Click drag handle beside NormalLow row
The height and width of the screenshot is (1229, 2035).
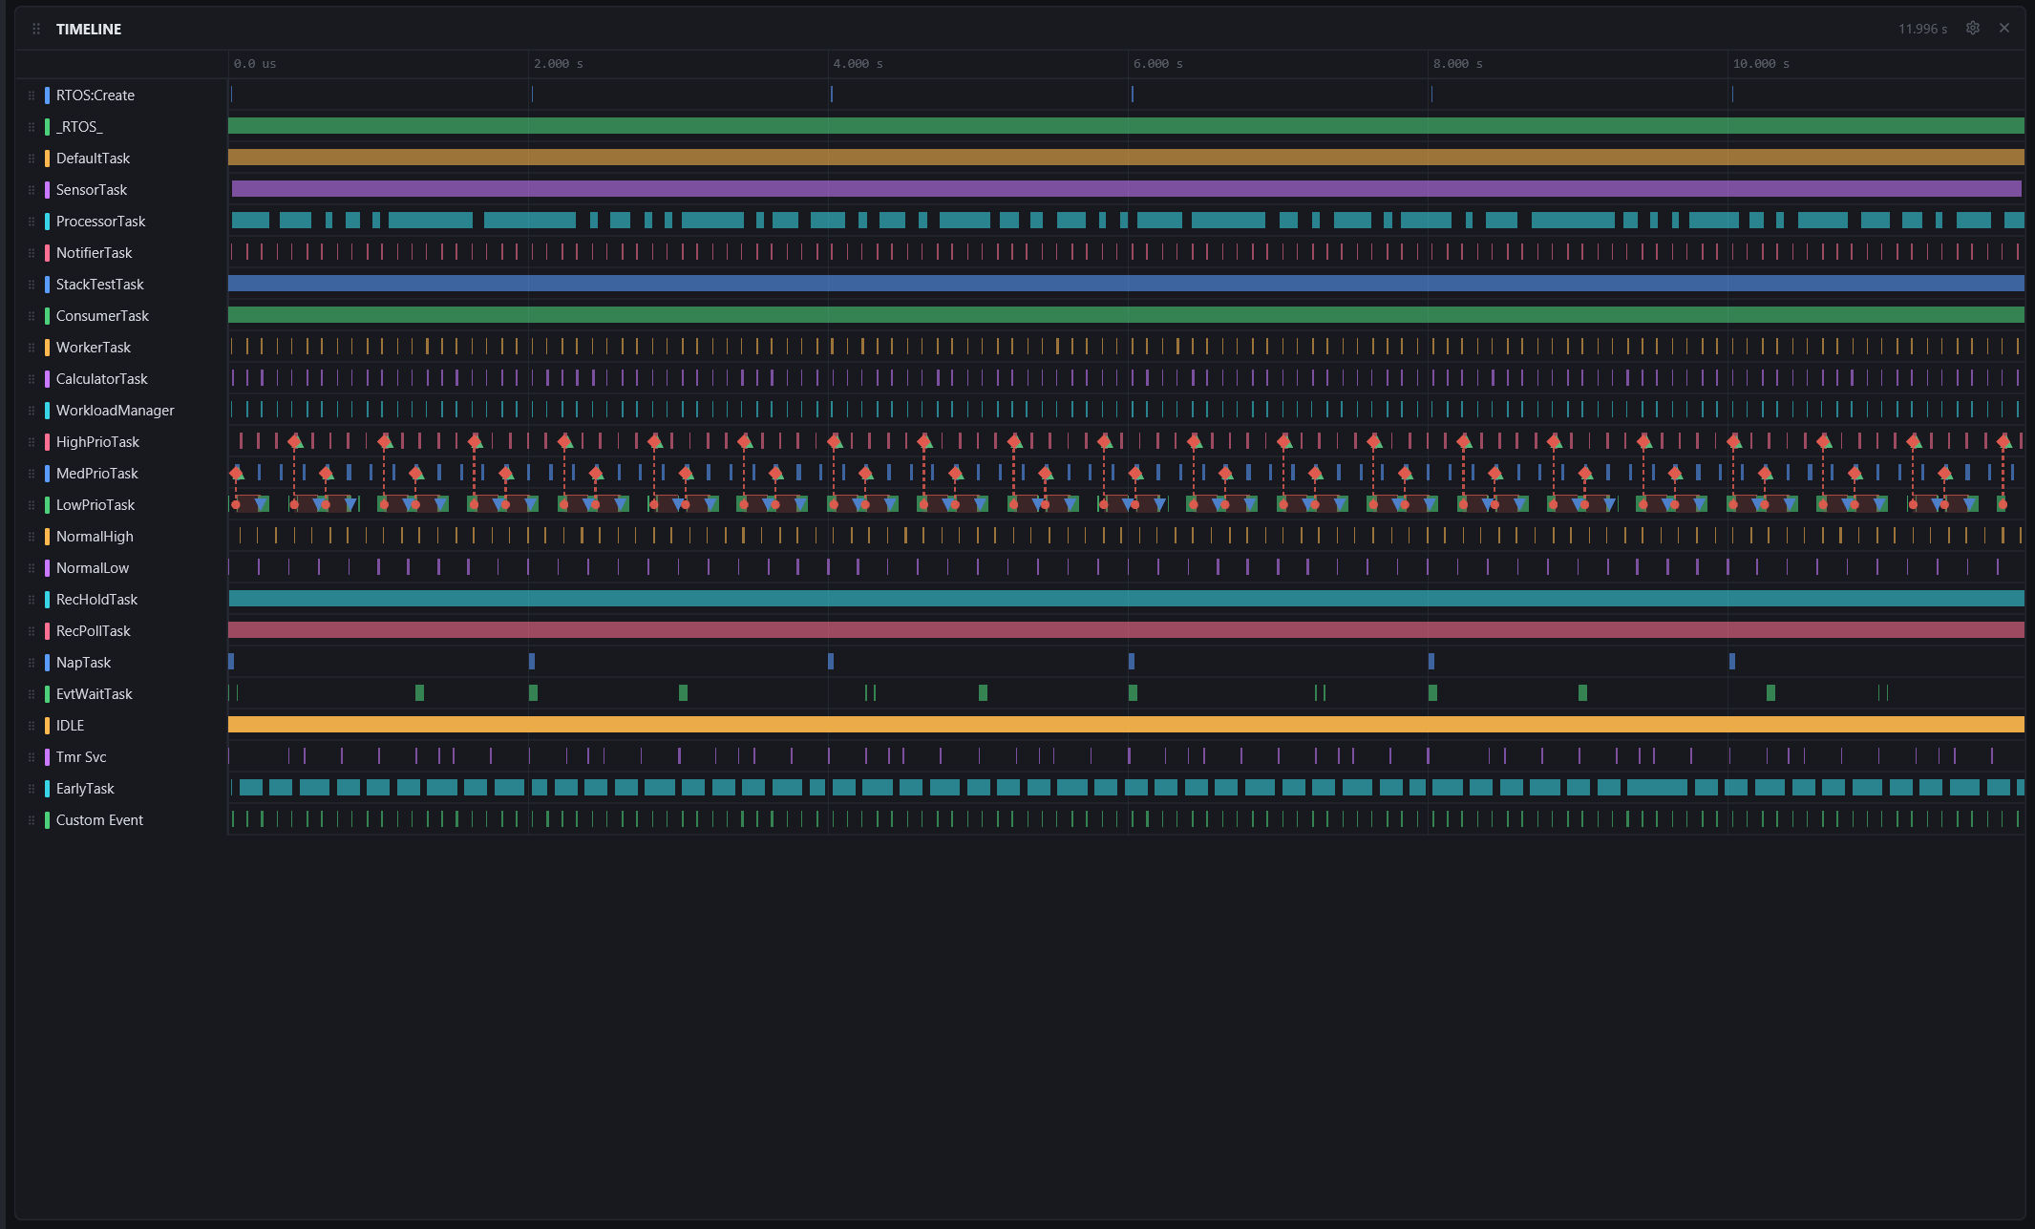(32, 568)
